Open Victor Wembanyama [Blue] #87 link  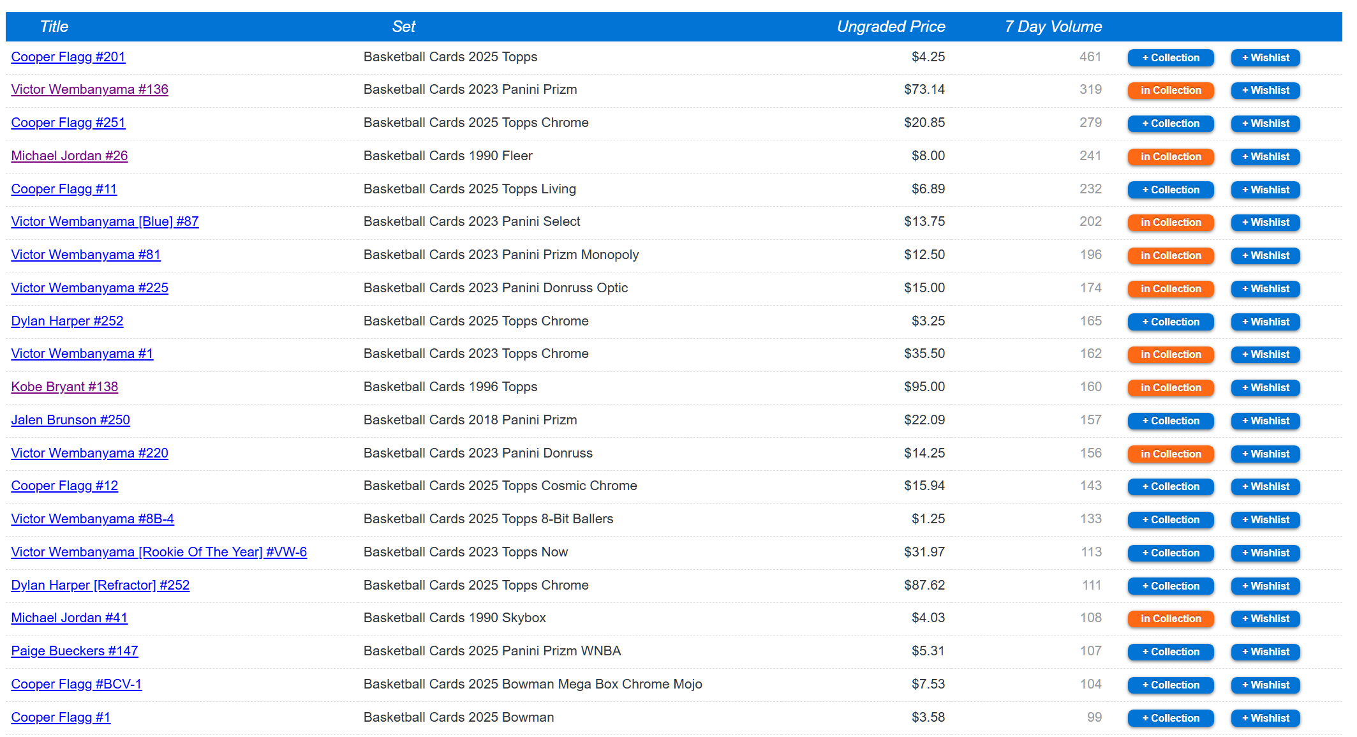pyautogui.click(x=105, y=221)
